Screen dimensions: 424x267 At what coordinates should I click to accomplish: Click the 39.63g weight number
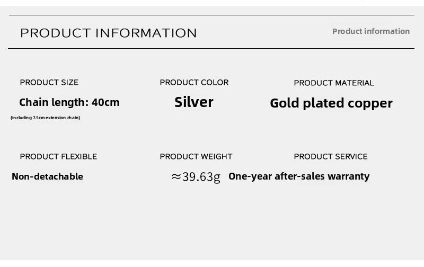[201, 177]
